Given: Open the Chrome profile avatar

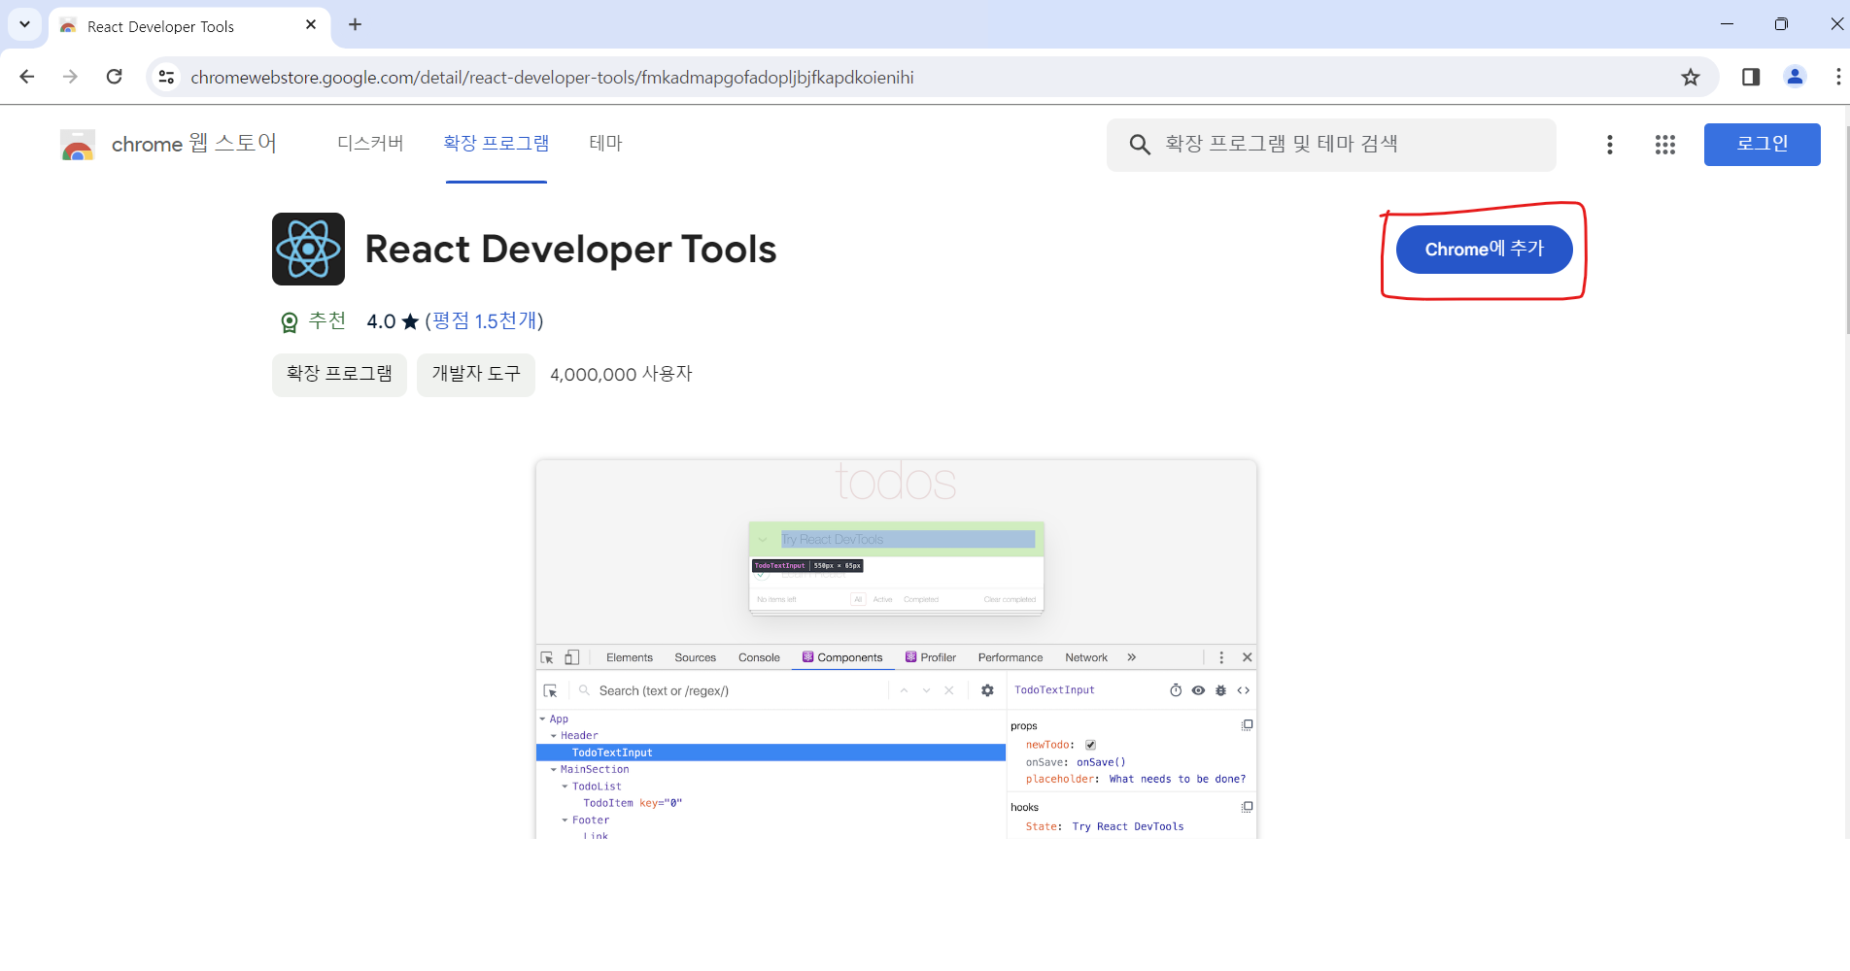Looking at the screenshot, I should coord(1795,77).
